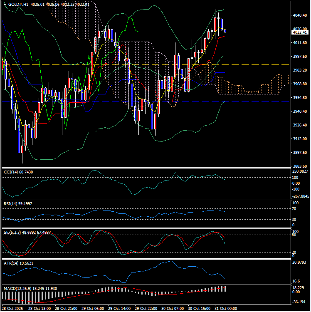Click the 30.9793 ATR scale value

click(x=299, y=262)
